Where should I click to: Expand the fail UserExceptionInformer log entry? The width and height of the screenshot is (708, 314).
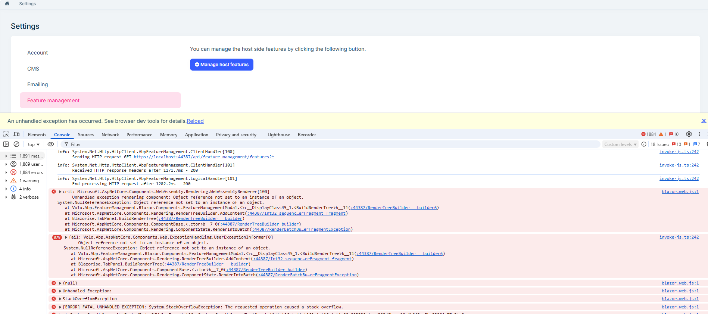click(x=66, y=237)
